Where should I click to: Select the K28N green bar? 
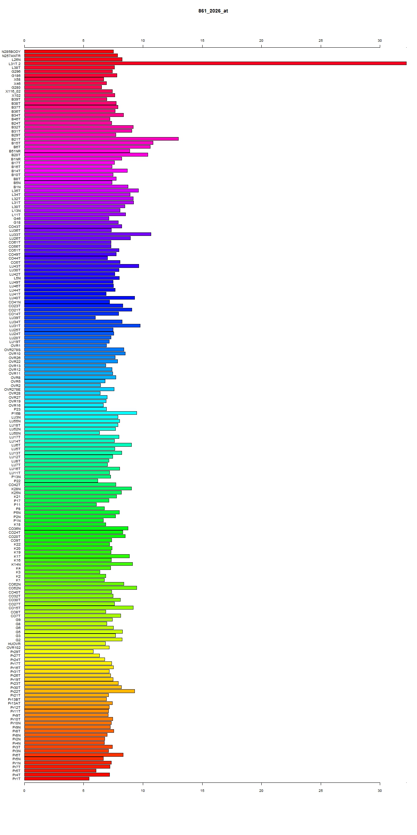pos(78,488)
